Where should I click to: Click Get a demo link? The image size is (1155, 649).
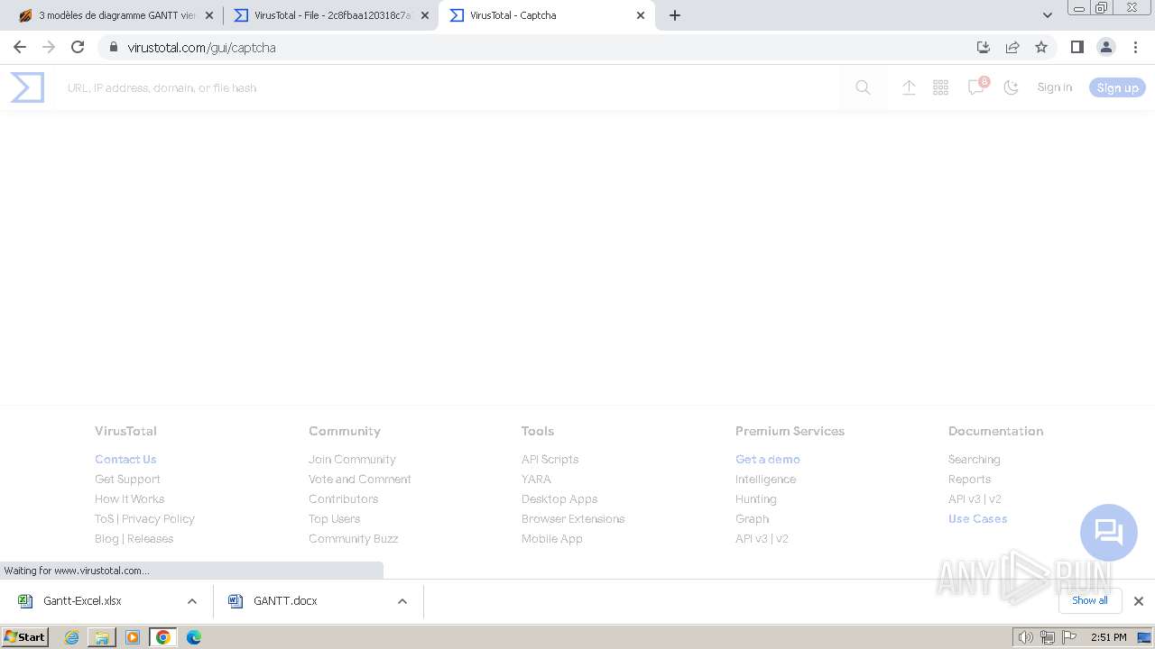click(767, 459)
